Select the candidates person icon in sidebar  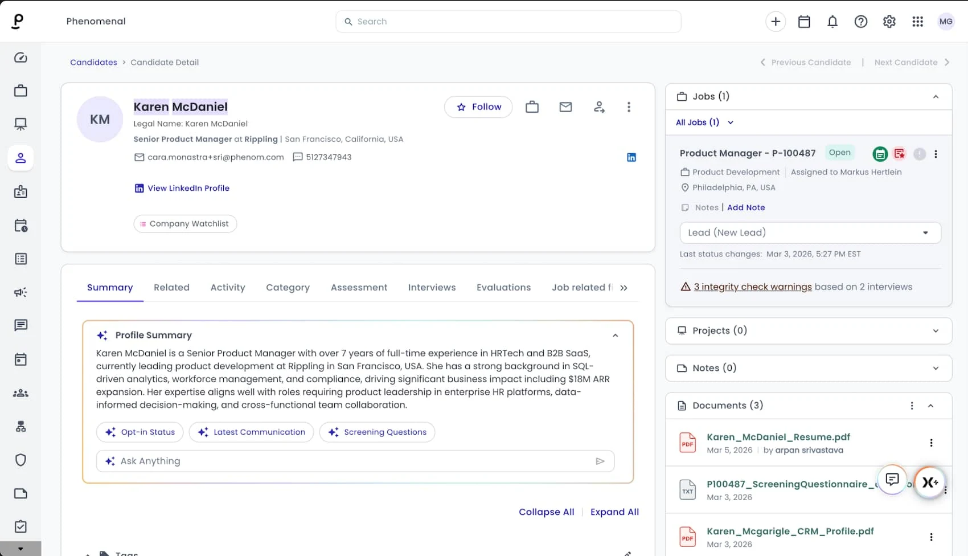[20, 158]
